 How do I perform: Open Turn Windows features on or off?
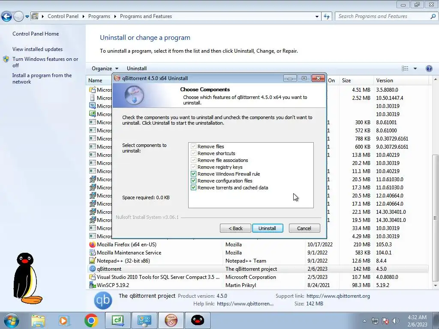click(45, 62)
